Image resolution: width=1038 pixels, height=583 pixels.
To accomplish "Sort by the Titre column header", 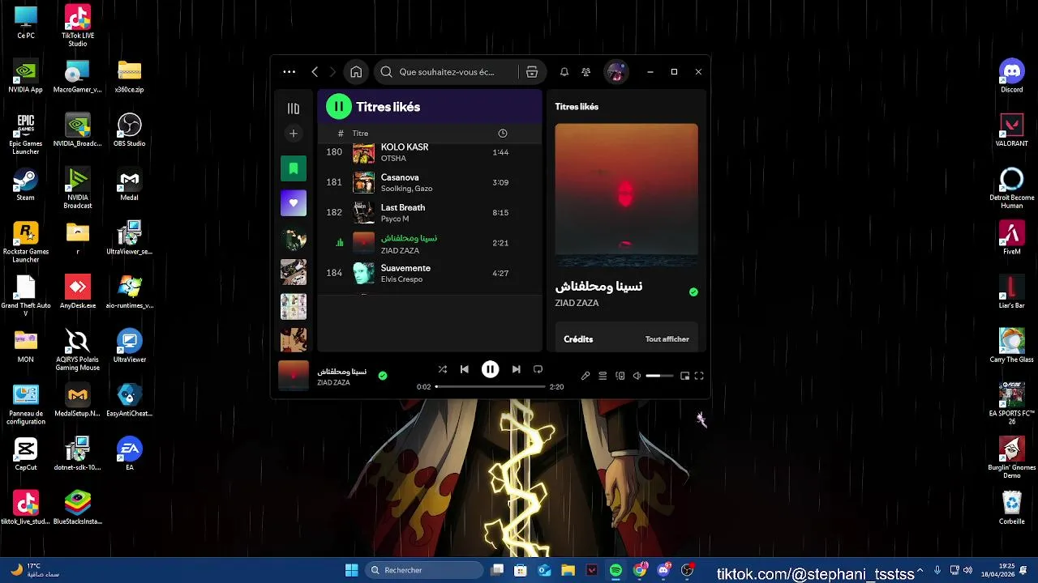I will [x=360, y=134].
